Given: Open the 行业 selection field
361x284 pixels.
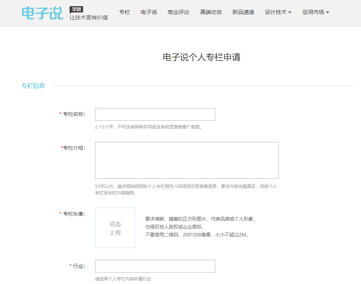Looking at the screenshot, I should [x=155, y=266].
